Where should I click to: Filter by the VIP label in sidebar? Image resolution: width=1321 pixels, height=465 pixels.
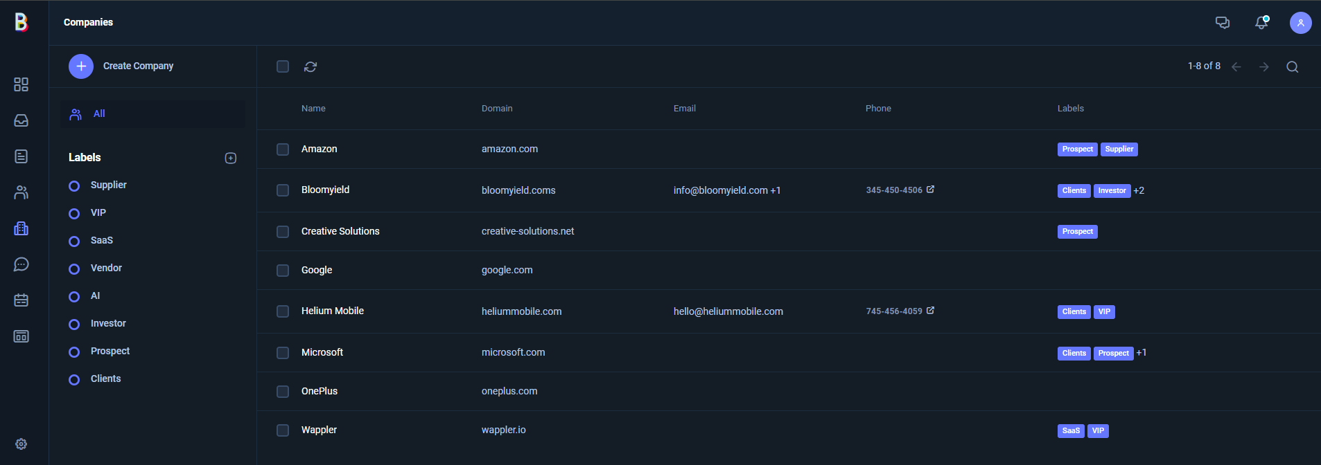tap(98, 213)
